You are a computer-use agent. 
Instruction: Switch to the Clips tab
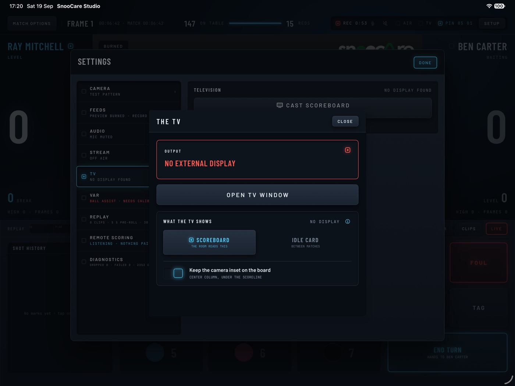coord(469,229)
